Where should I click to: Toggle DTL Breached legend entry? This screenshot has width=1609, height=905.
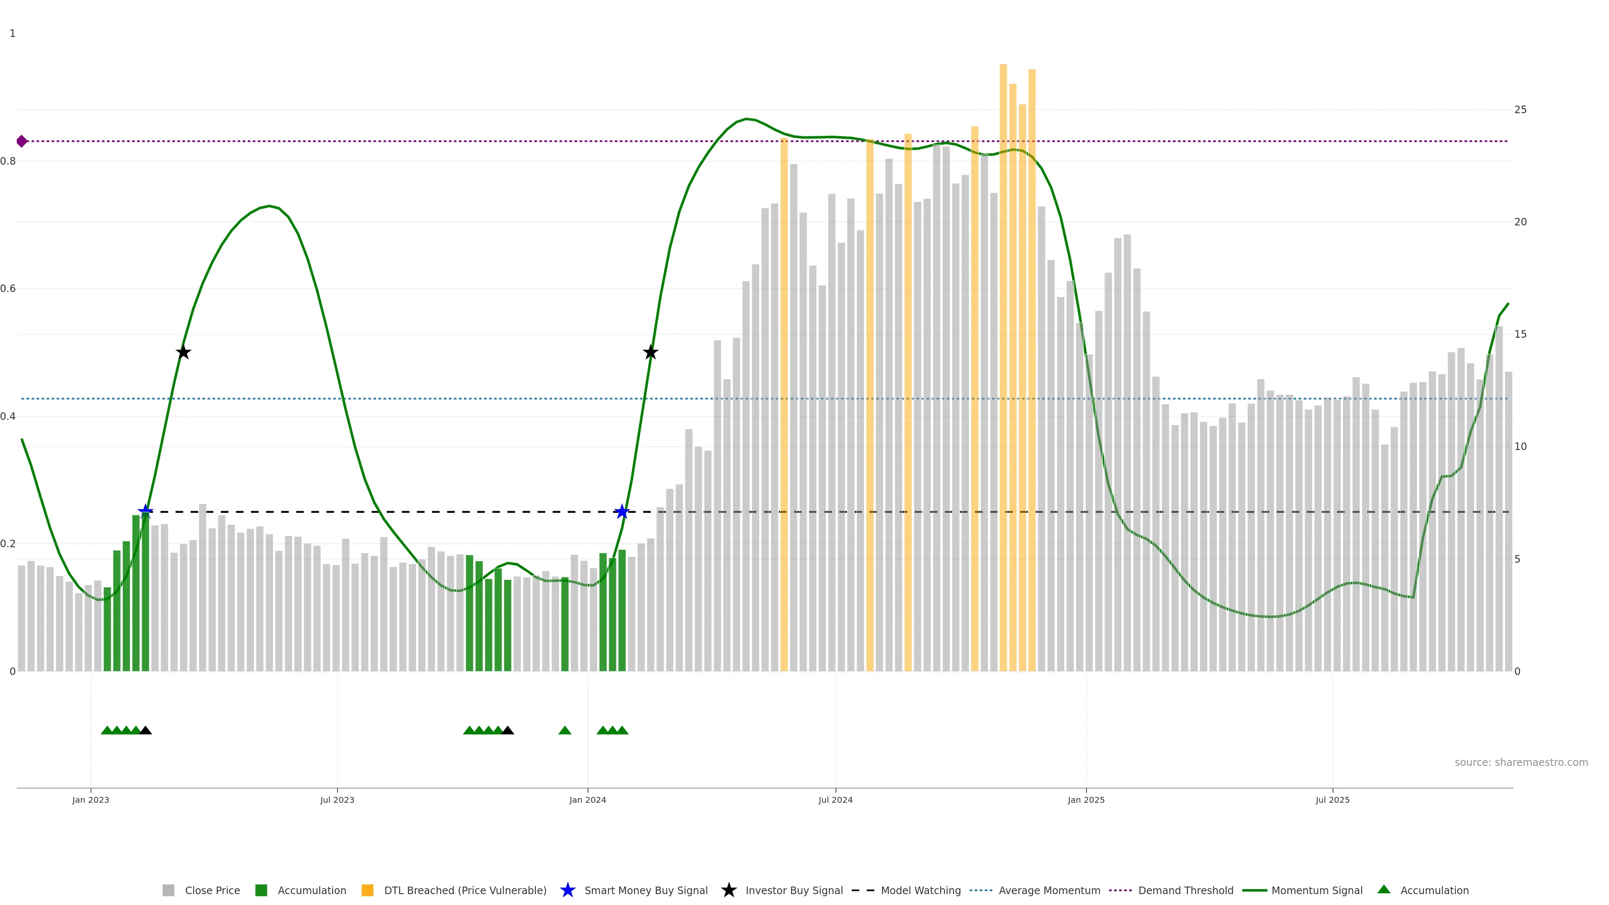point(465,890)
